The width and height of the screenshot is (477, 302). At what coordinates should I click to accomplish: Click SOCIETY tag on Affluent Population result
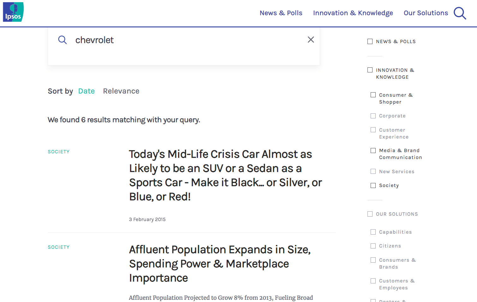pyautogui.click(x=59, y=247)
